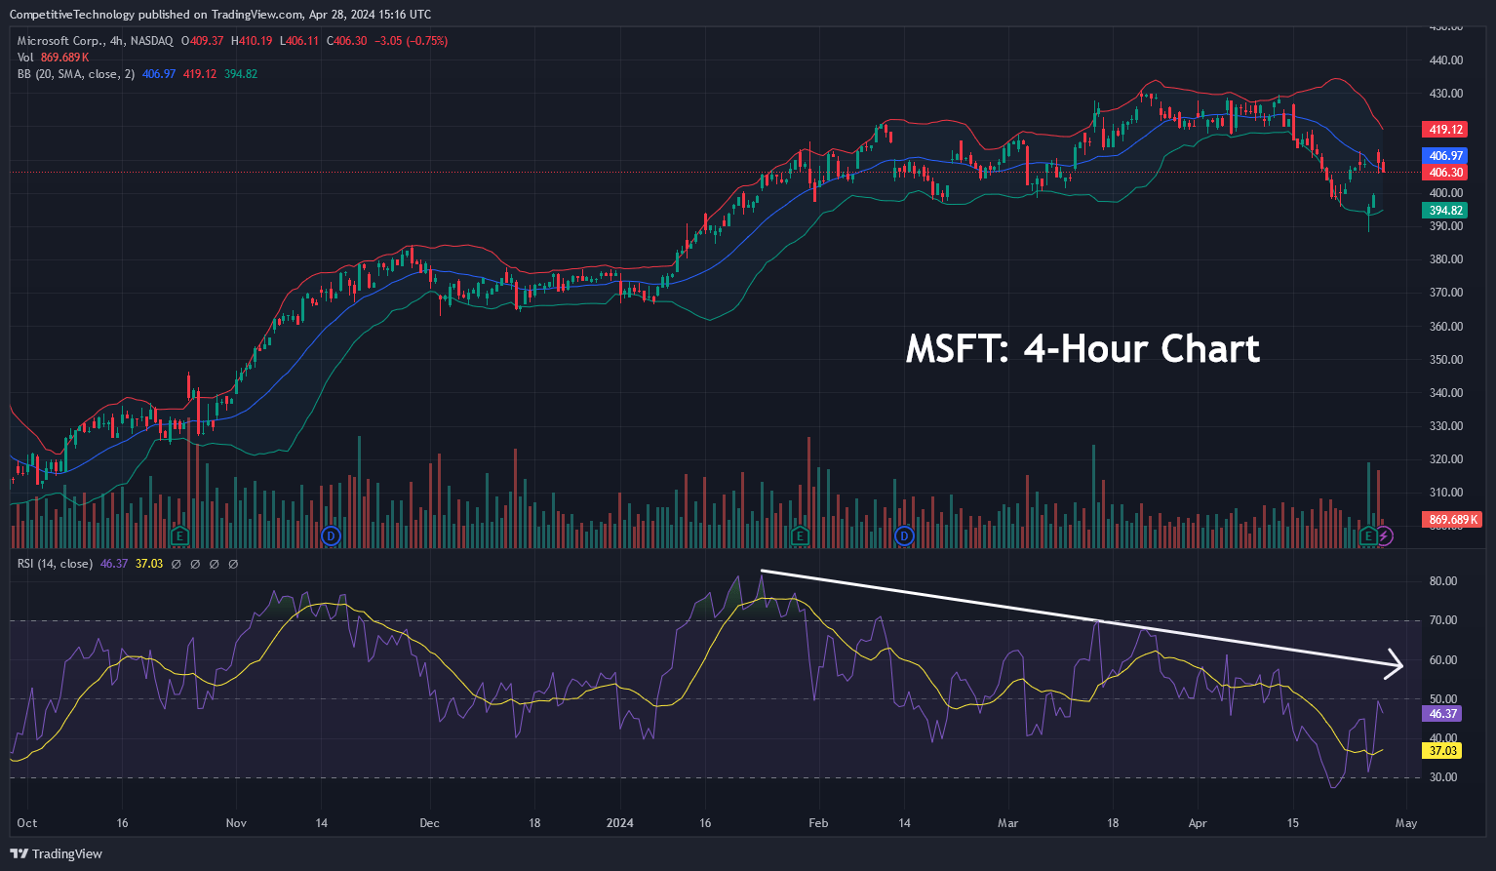Viewport: 1496px width, 871px height.
Task: Open the purple lightning earnings flag icon
Action: point(1386,535)
